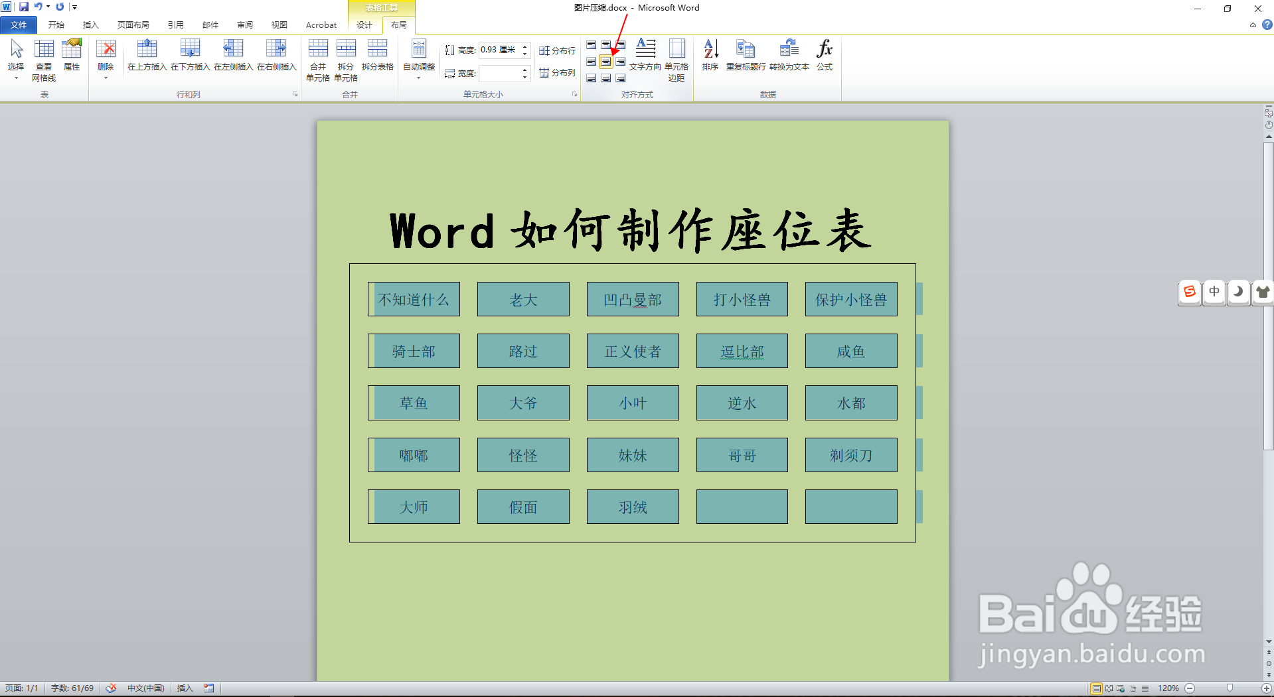This screenshot has width=1274, height=697.
Task: Switch to the 页面布局 tab
Action: point(133,25)
